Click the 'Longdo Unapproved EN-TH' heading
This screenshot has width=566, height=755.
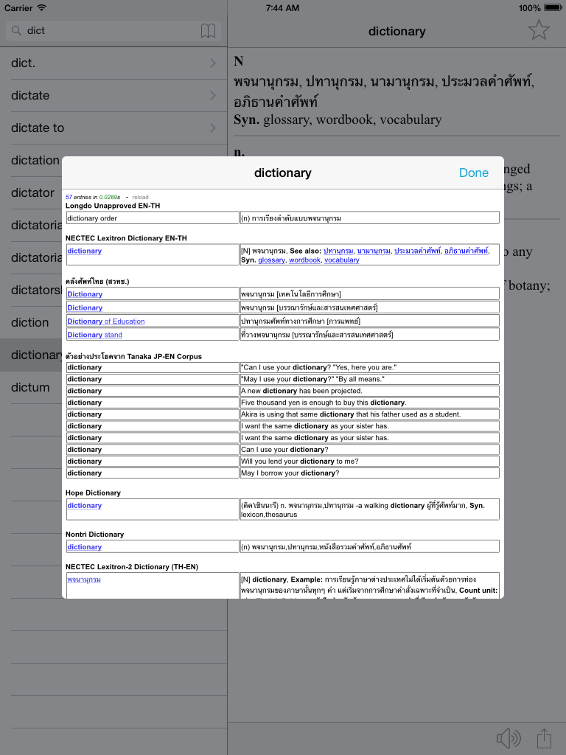[x=113, y=206]
